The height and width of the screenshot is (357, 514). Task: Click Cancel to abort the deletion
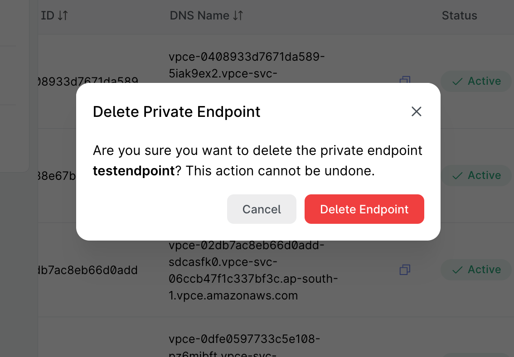pyautogui.click(x=262, y=209)
